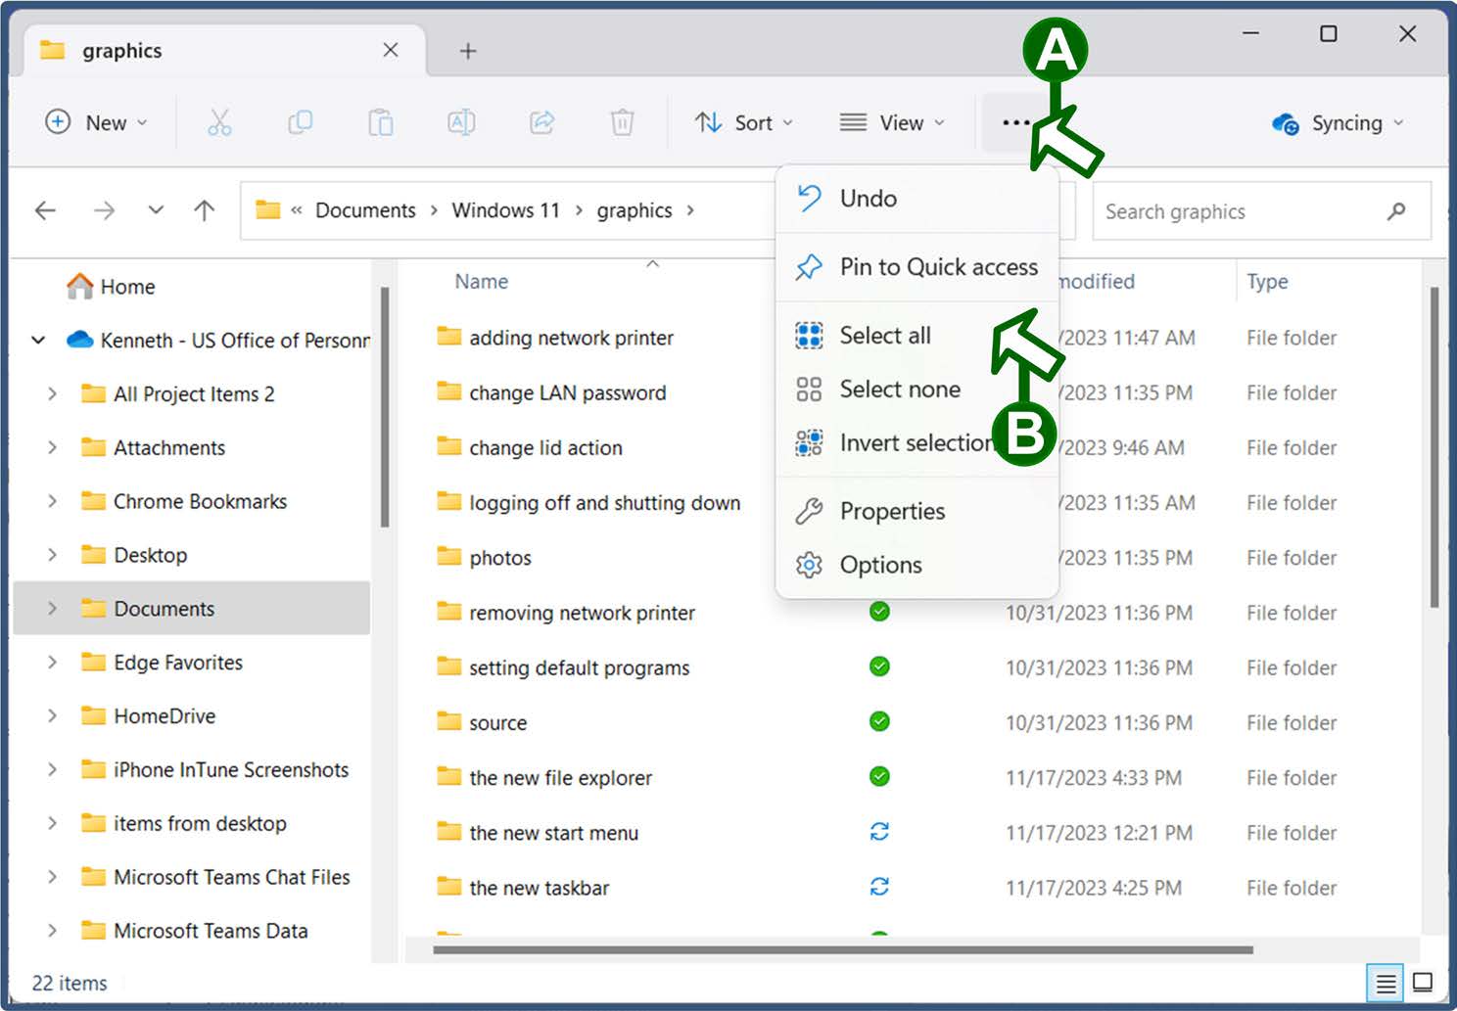Click green check status for setting default programs
This screenshot has width=1457, height=1011.
pyautogui.click(x=879, y=666)
